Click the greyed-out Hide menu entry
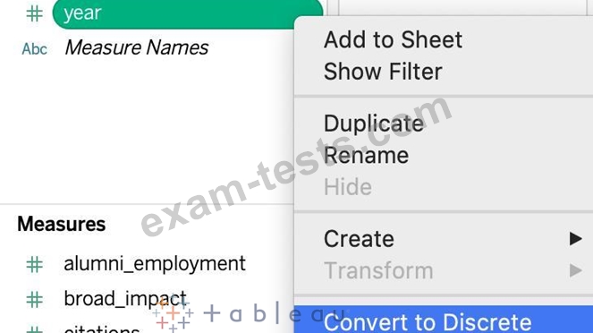Viewport: 593px width, 333px height. 348,187
